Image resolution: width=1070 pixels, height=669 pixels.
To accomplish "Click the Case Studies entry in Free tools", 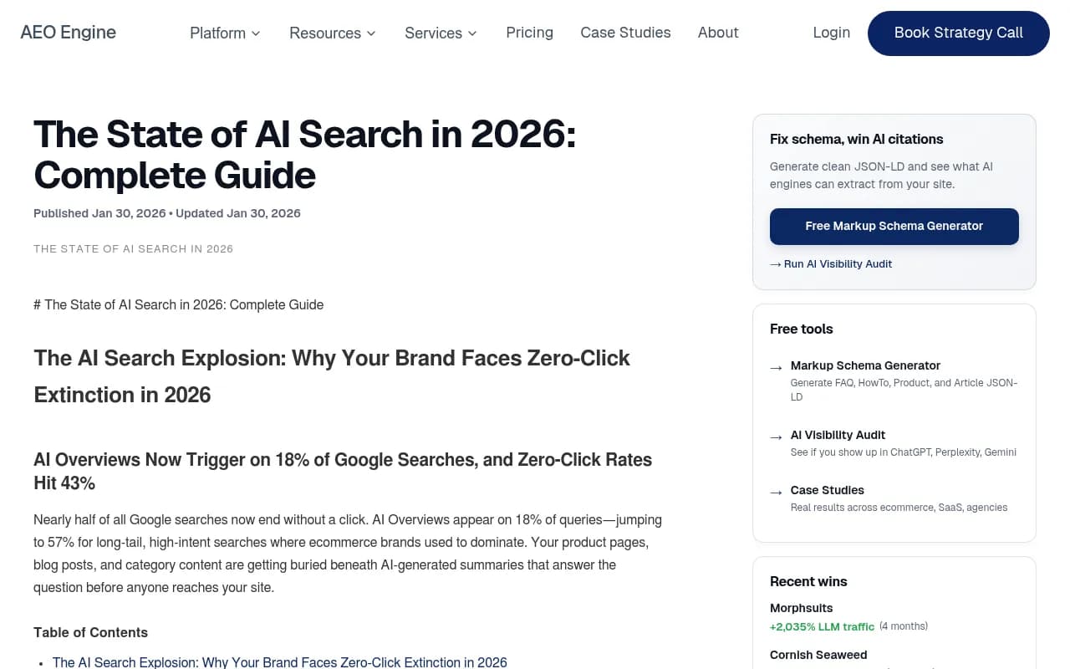I will (827, 490).
